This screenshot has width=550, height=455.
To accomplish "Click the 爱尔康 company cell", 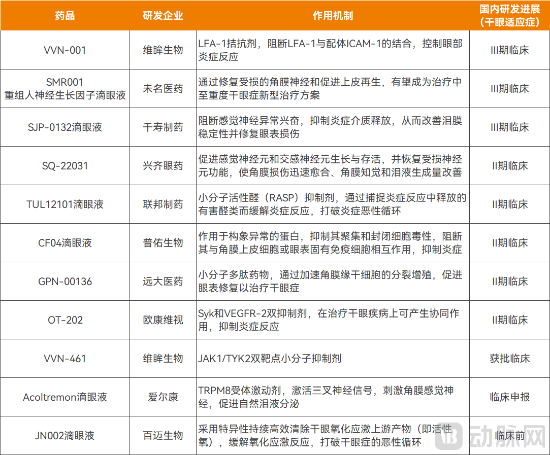I will pos(163,397).
